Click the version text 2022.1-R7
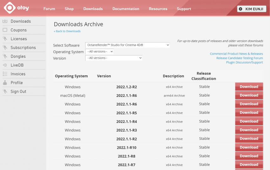This screenshot has width=270, height=170. coord(126,165)
